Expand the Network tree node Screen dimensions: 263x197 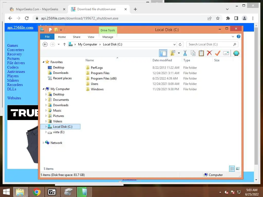tap(43, 143)
